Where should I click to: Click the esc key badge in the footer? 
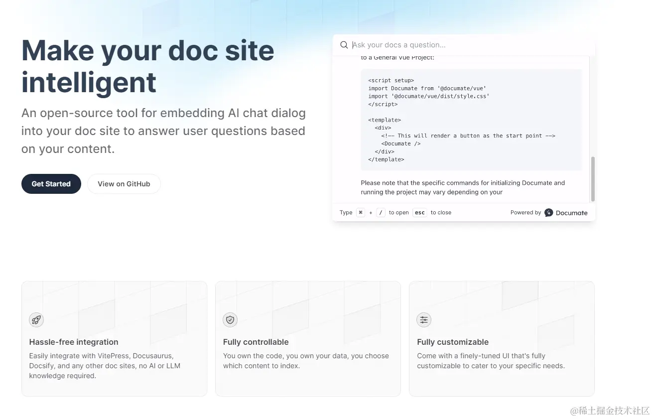pos(419,212)
